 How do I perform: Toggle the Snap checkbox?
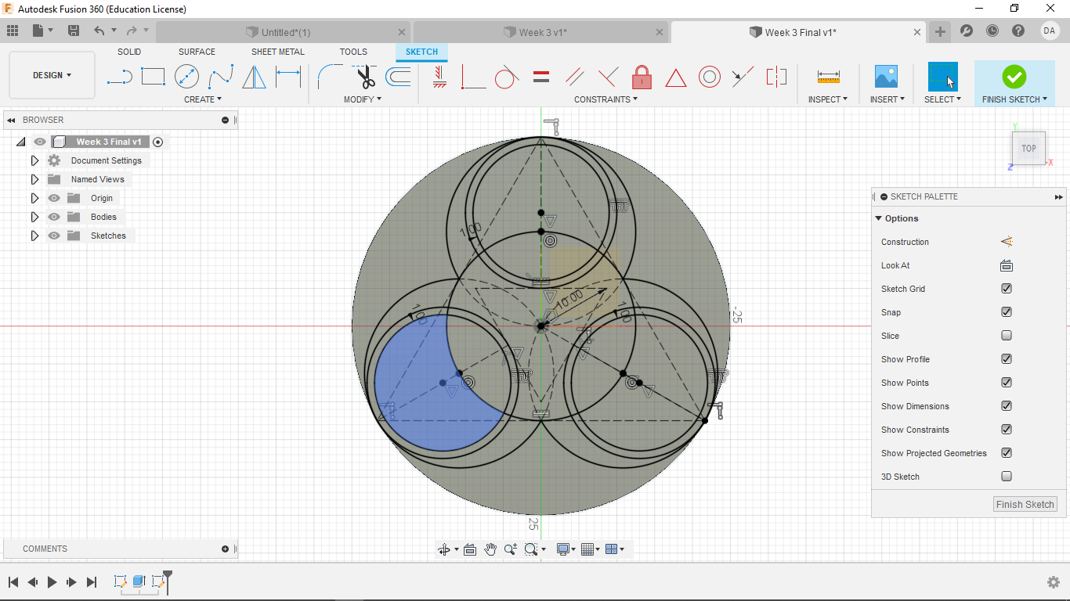1007,312
